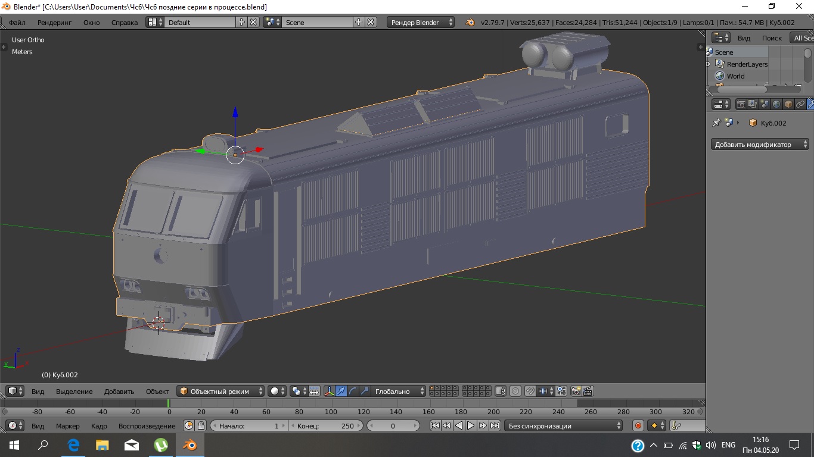Expand the RenderLayers tree item
Image resolution: width=814 pixels, height=457 pixels.
pos(708,64)
